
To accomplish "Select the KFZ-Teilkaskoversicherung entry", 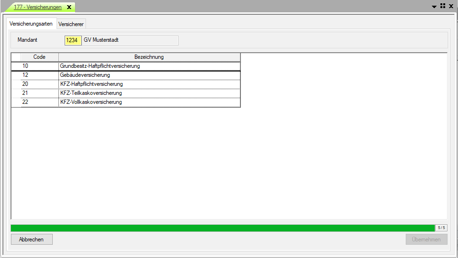I will pos(149,93).
